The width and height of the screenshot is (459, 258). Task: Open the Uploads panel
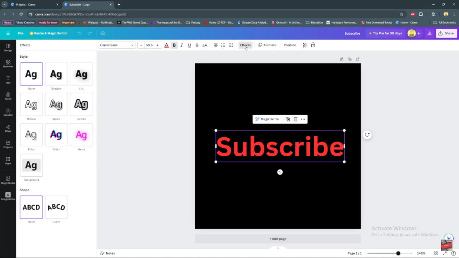(x=8, y=112)
